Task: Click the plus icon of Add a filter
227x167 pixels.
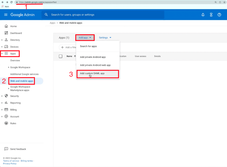Action: [62, 47]
